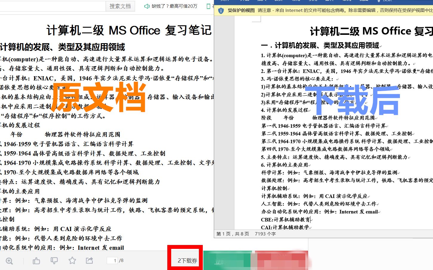Click the ENIAC，美国，1946 line in original document
The width and height of the screenshot is (433, 270).
(107, 78)
